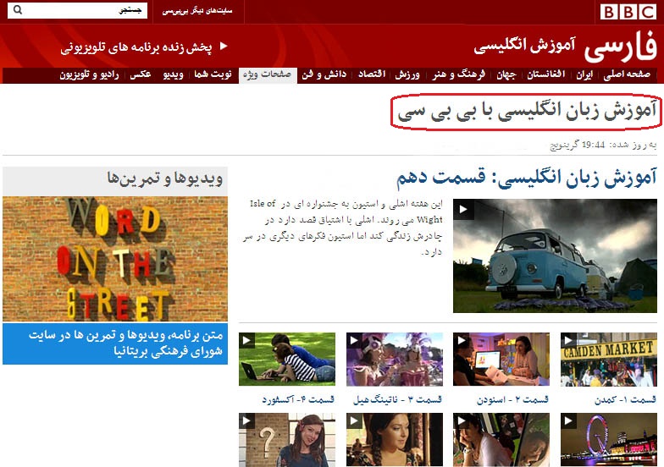Open قسمت ۲ - اسنودن link
Image resolution: width=664 pixels, height=467 pixels.
coord(513,399)
